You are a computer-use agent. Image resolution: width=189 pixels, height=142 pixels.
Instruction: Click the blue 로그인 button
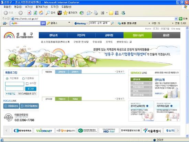(x=31, y=89)
